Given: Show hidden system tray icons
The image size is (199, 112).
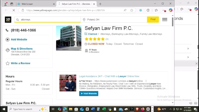Looking at the screenshot, I should pos(170,109).
